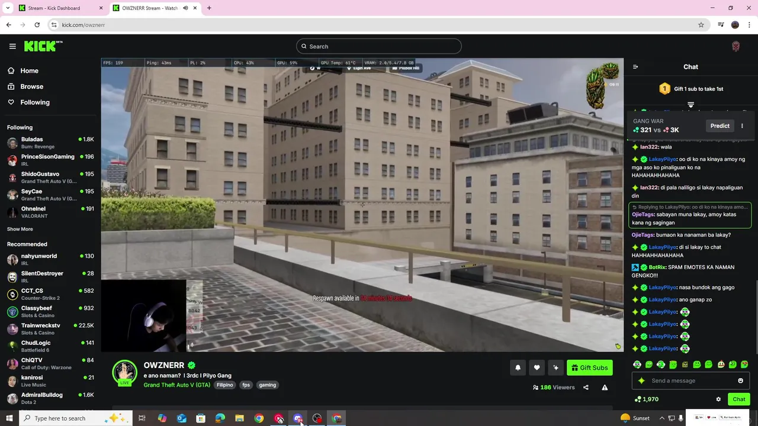Open kanirosi Live Music channel

(x=50, y=380)
